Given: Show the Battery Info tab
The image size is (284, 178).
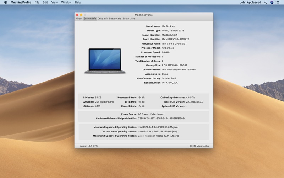Looking at the screenshot, I should [x=115, y=19].
